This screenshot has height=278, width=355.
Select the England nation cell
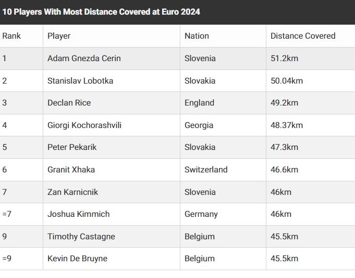[199, 103]
